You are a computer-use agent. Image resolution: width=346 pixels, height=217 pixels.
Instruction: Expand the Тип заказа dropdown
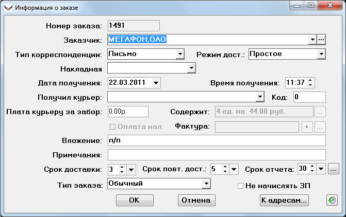[x=206, y=184]
